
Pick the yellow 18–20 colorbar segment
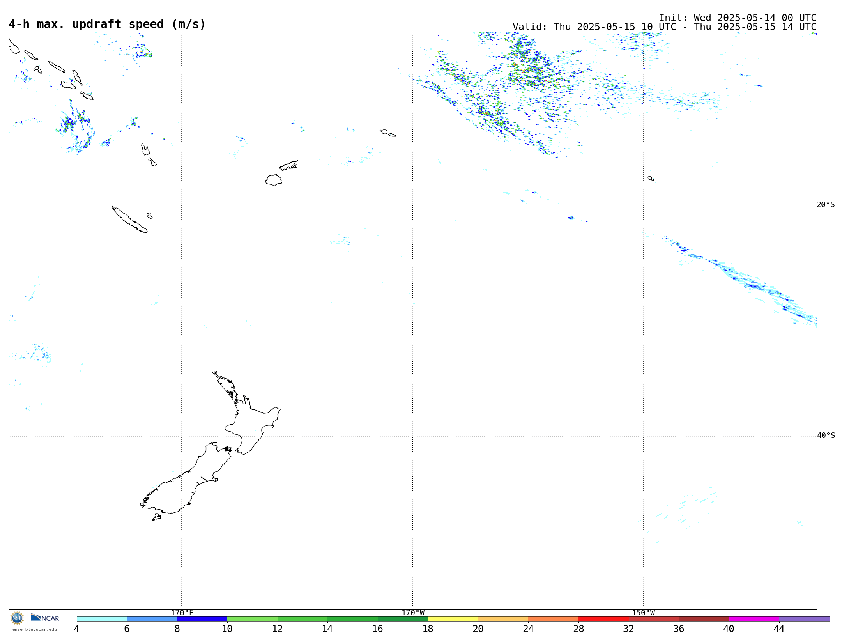click(453, 619)
